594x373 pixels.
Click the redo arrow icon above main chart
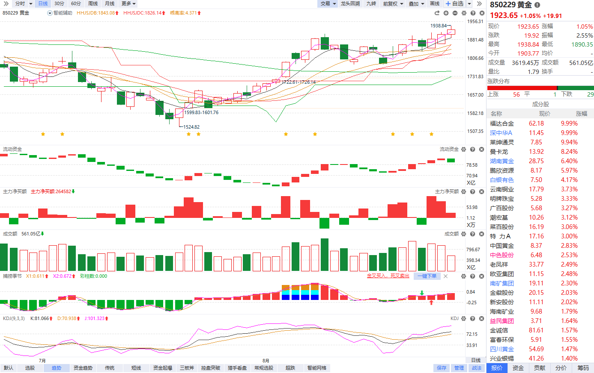[x=437, y=13]
